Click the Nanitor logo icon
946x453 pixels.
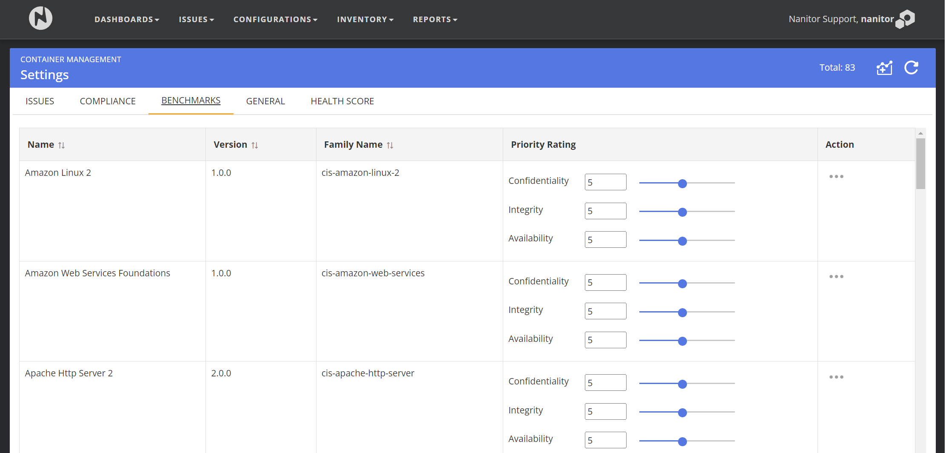40,18
